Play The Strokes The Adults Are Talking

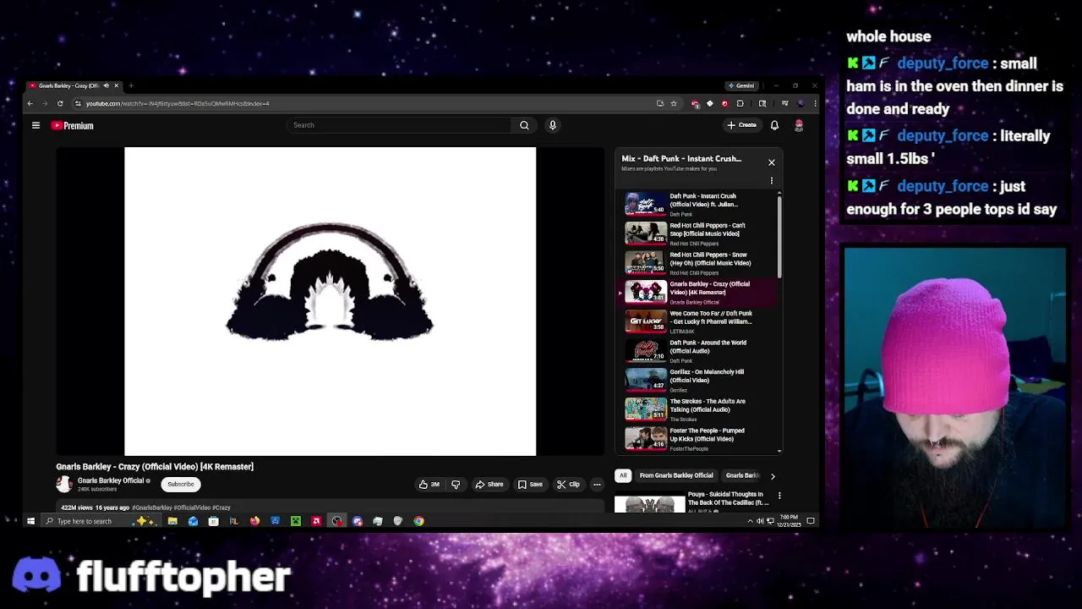698,409
